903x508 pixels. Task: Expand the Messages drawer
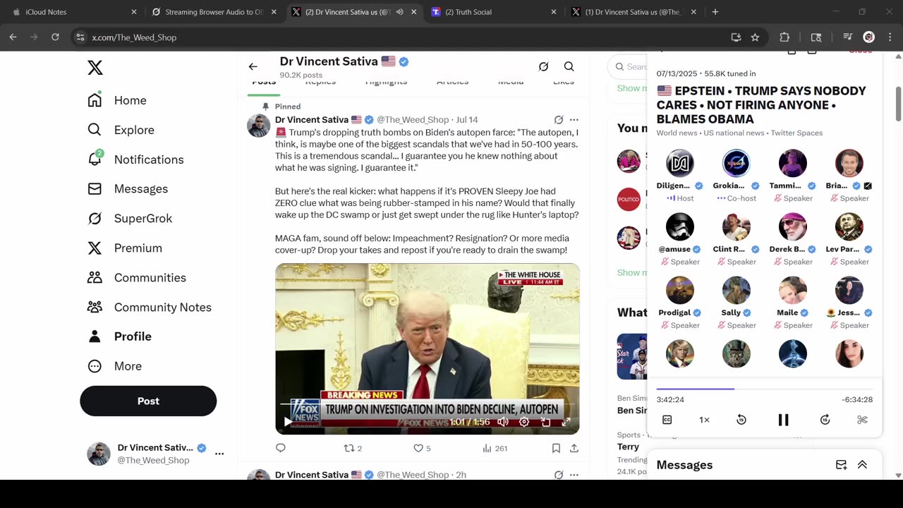(862, 465)
